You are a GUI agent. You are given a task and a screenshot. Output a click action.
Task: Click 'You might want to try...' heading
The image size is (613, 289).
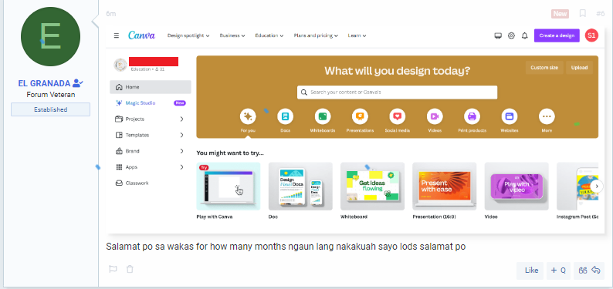click(x=230, y=153)
